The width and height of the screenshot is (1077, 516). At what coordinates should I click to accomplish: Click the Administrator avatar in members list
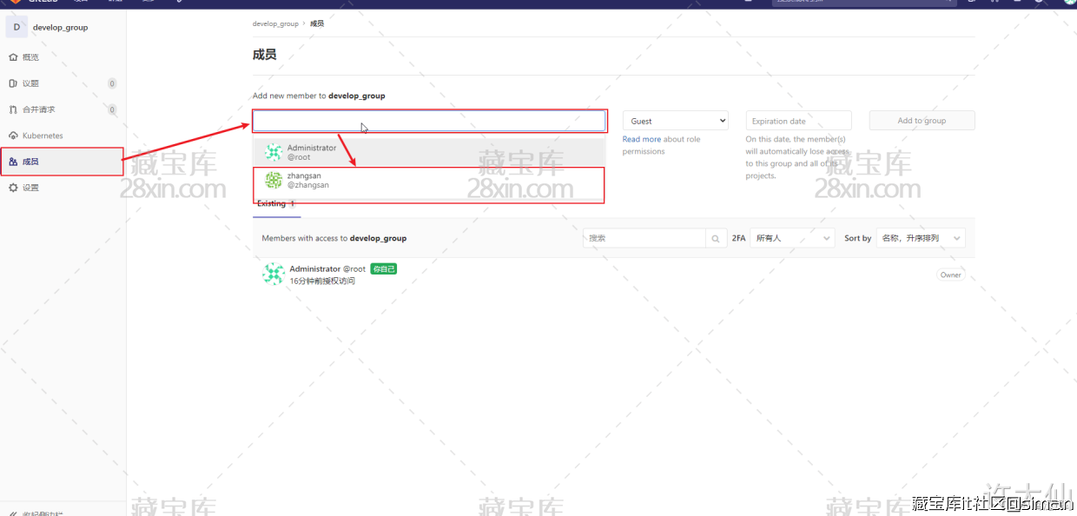point(274,275)
